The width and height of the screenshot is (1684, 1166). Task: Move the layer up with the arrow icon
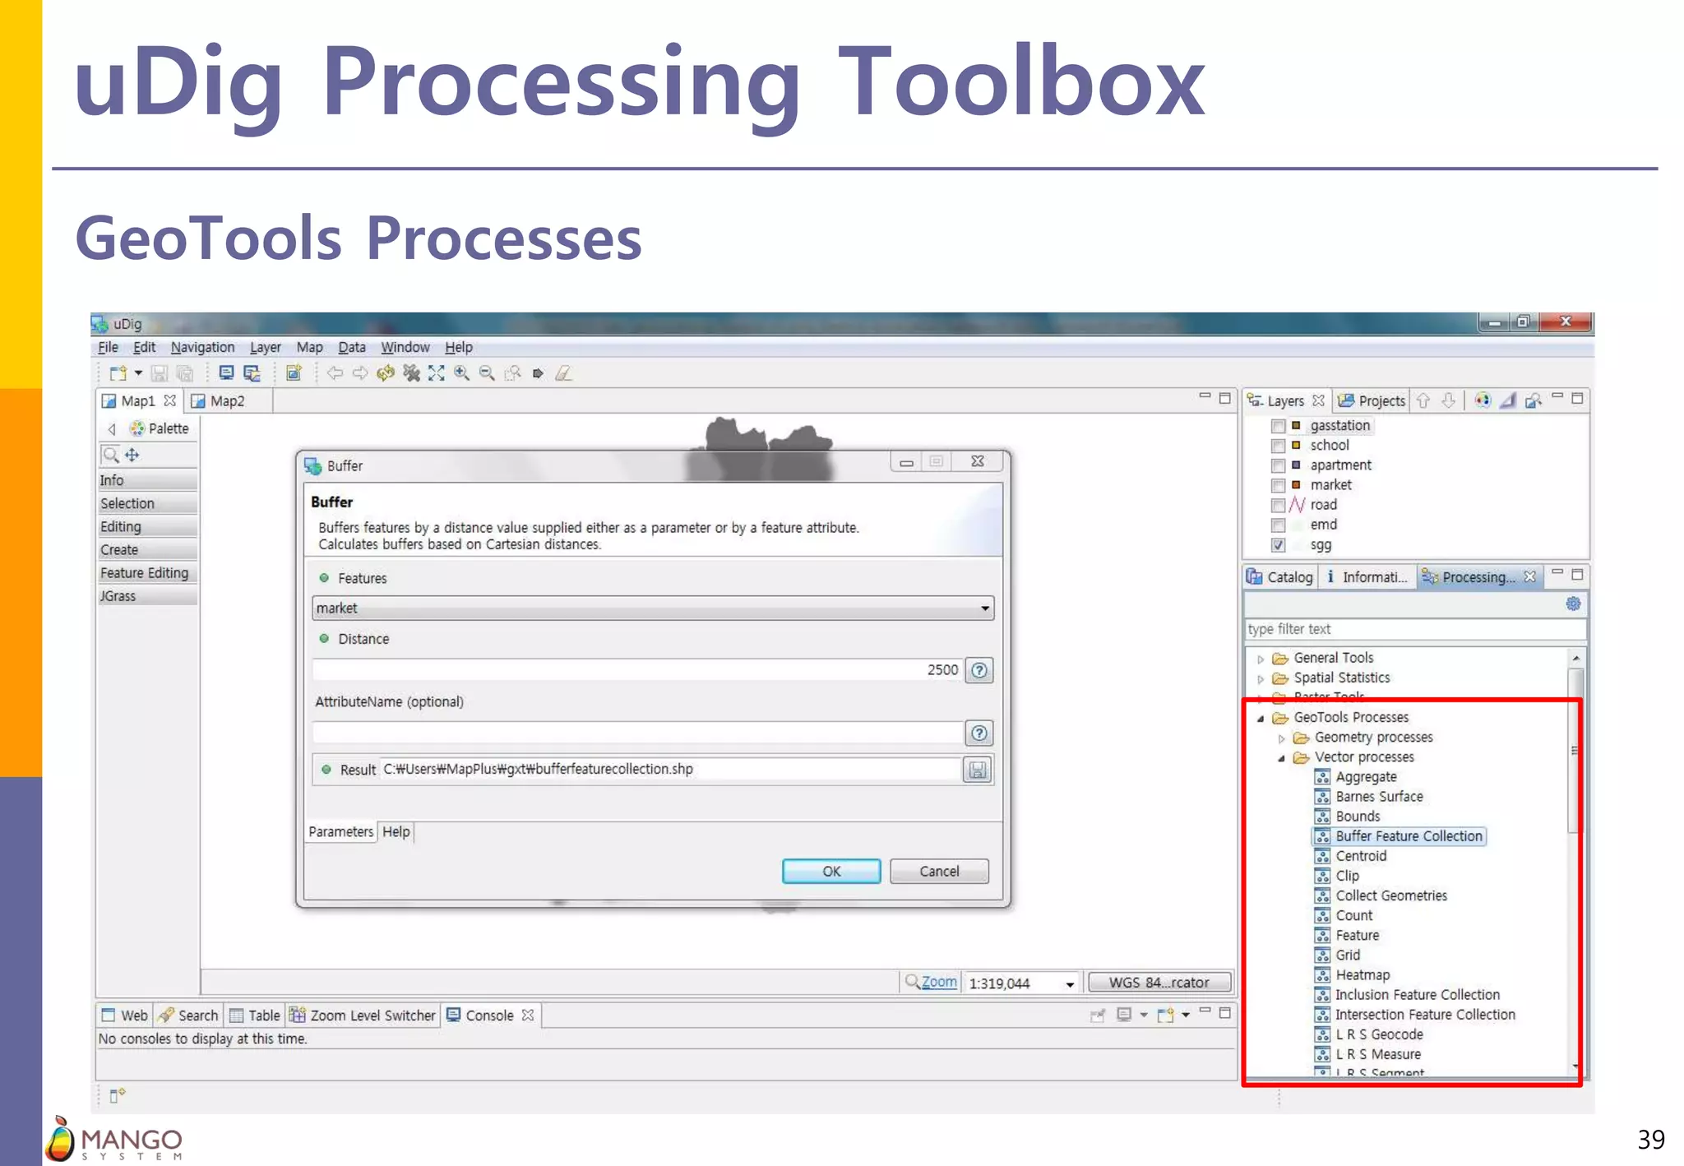(1423, 400)
